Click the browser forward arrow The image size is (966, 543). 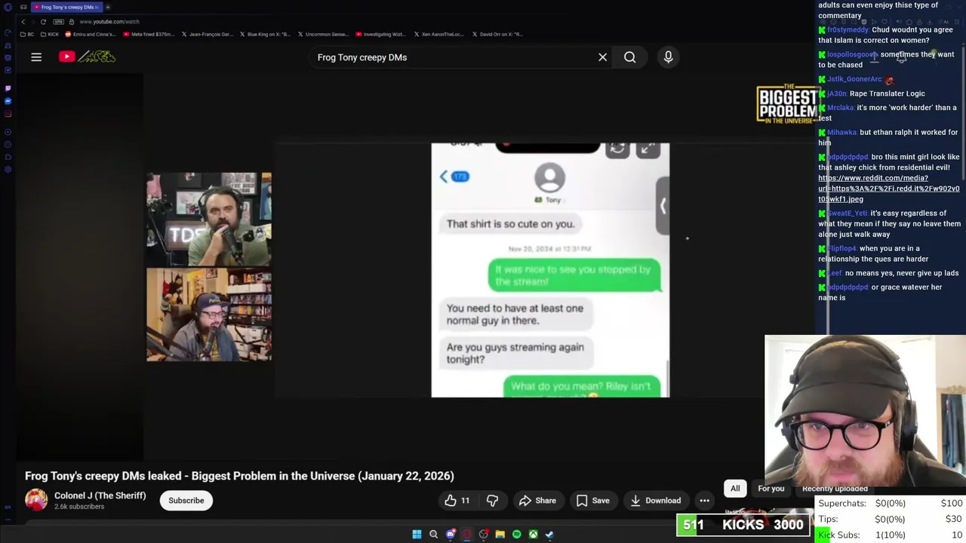tap(32, 21)
